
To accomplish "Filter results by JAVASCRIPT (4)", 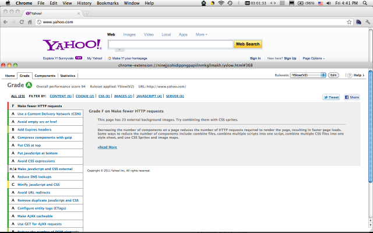I will click(x=149, y=96).
